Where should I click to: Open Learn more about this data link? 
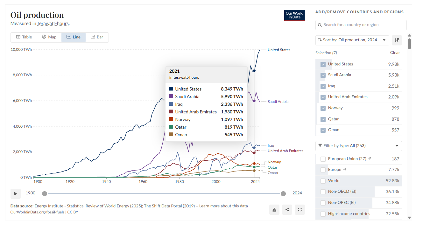click(223, 206)
